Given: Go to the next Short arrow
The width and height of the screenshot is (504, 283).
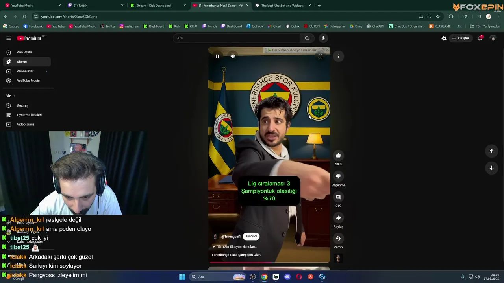Looking at the screenshot, I should [x=491, y=168].
